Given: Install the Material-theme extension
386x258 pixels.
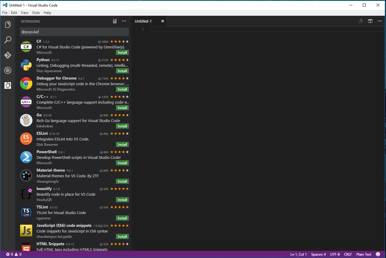Looking at the screenshot, I should [122, 181].
